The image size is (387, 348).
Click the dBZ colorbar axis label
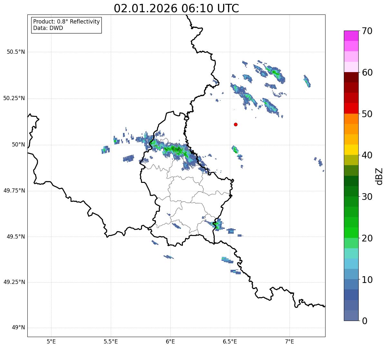click(x=380, y=176)
